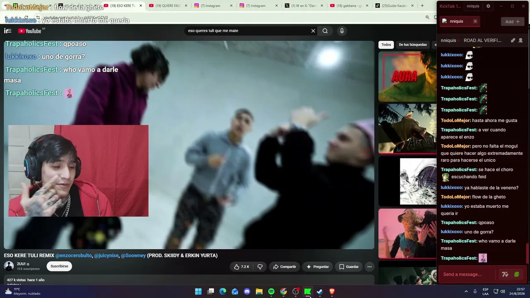The width and height of the screenshot is (530, 298).
Task: Click TodoLoMejor's "hasta ahora me gusta" message
Action: coord(479,120)
